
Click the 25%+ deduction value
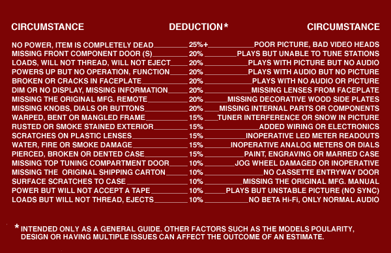198,44
